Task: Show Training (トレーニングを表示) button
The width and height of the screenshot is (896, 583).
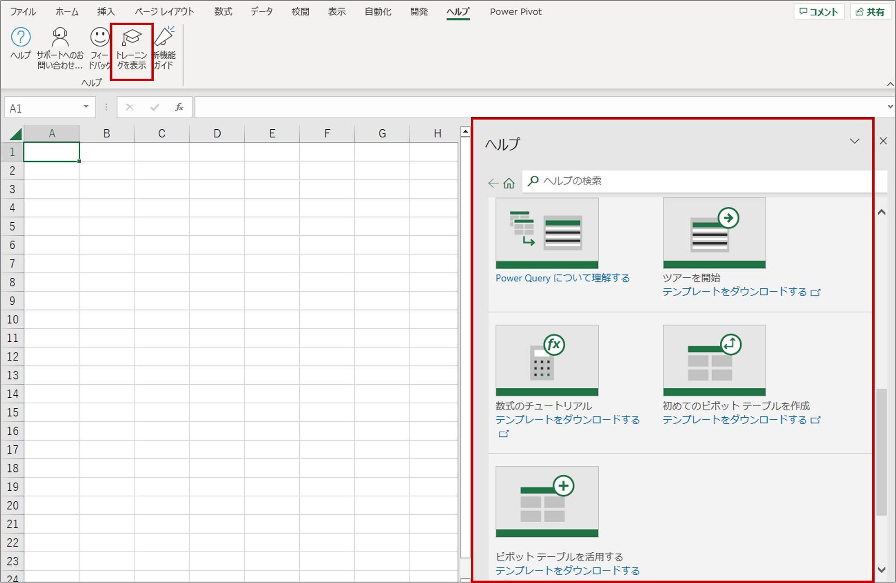Action: [x=132, y=49]
